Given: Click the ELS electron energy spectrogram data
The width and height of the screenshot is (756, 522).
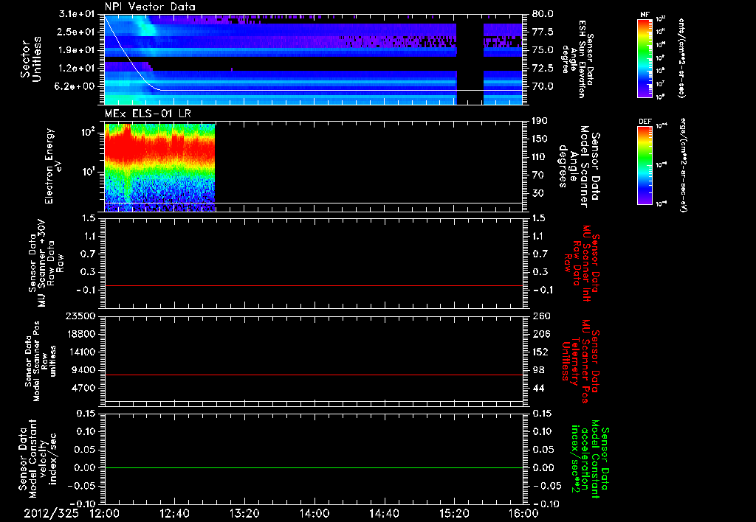Looking at the screenshot, I should tap(159, 167).
